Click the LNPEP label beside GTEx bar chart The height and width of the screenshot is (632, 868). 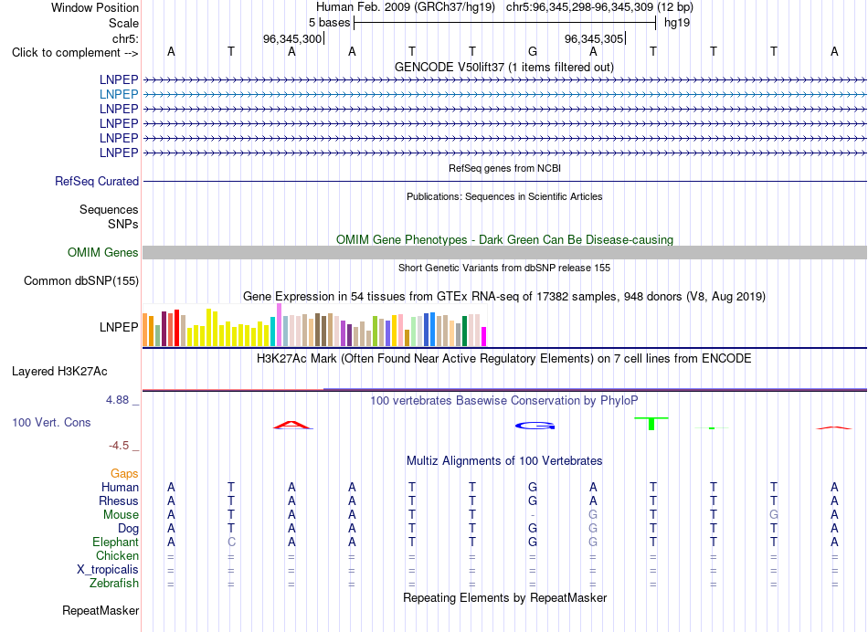point(119,327)
